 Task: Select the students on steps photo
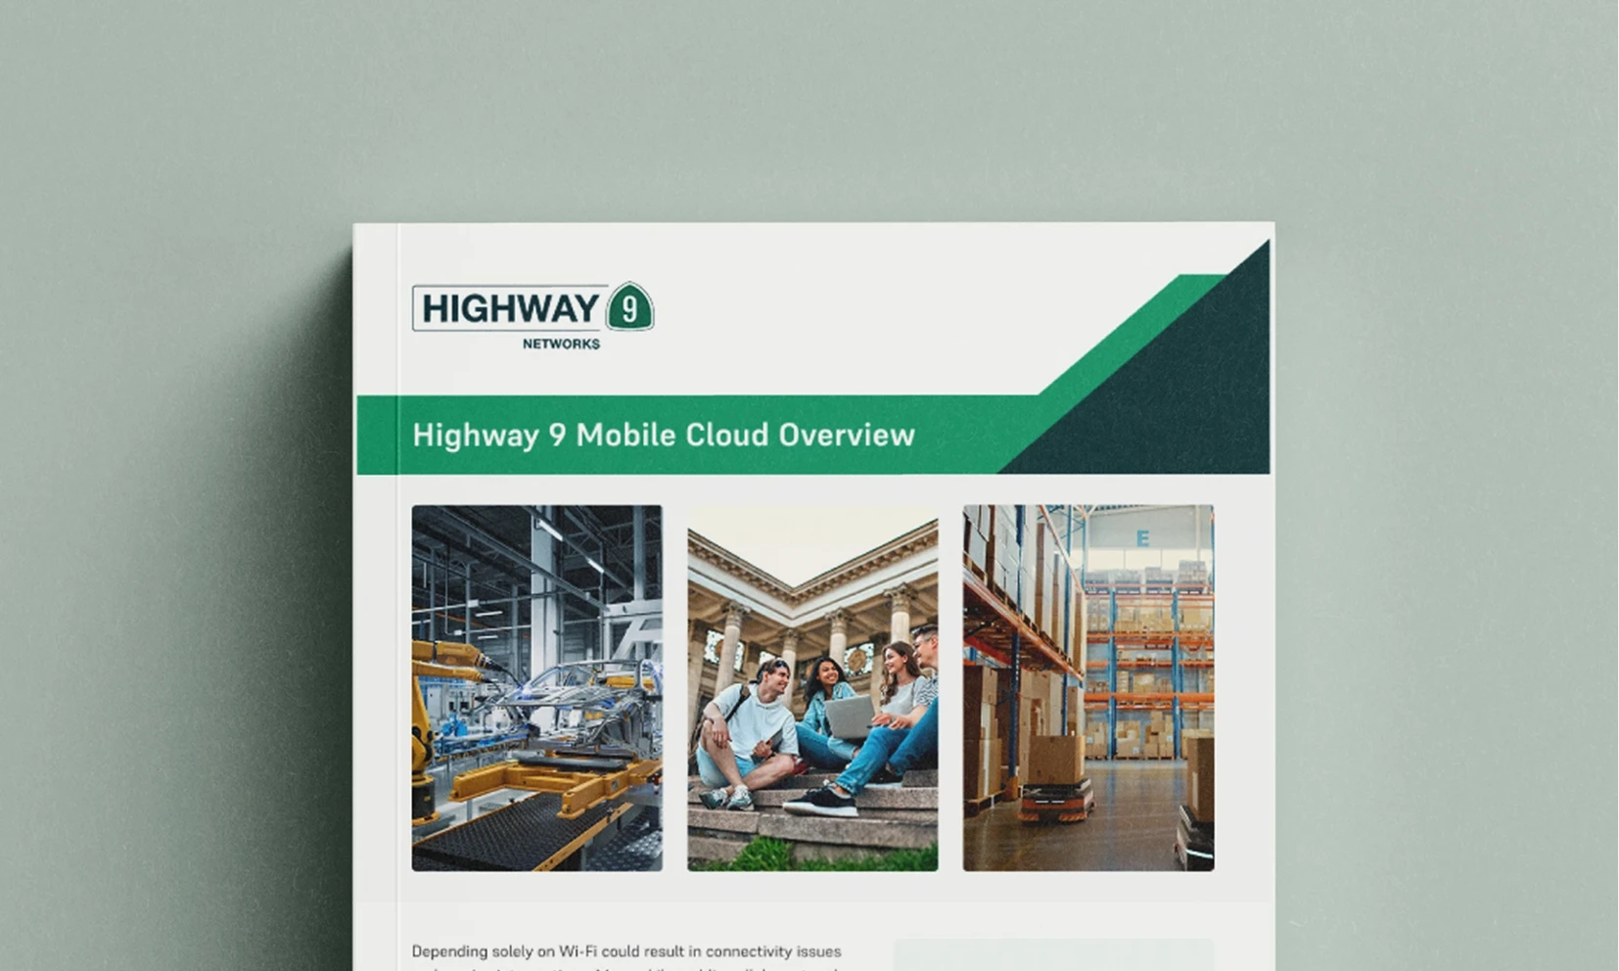(x=812, y=687)
